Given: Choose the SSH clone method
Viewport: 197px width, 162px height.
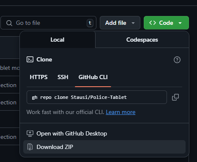Looking at the screenshot, I should click(x=63, y=77).
